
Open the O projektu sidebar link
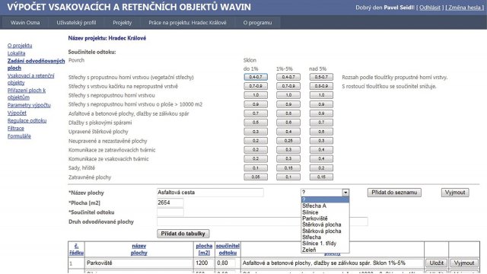tap(20, 46)
